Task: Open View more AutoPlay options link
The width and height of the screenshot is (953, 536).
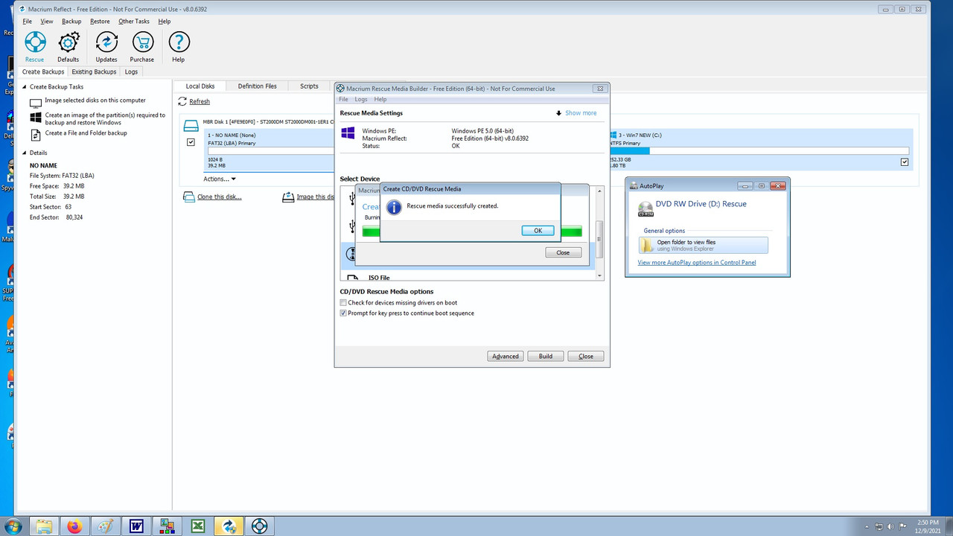Action: [x=697, y=263]
